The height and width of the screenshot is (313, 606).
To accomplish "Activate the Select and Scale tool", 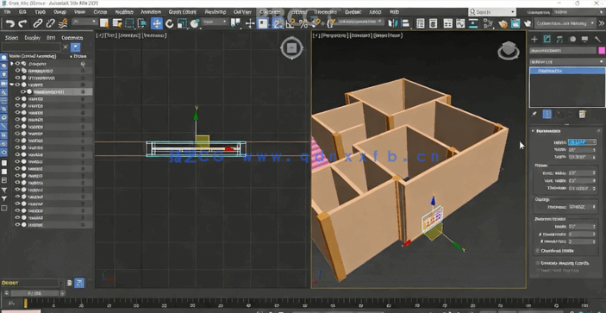I will click(x=182, y=23).
